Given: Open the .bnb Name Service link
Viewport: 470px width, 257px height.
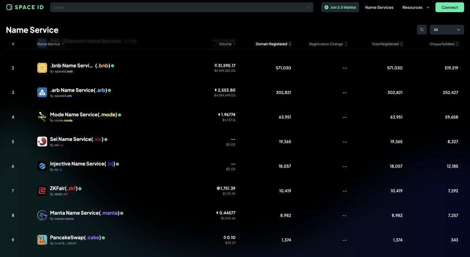Looking at the screenshot, I should tap(80, 65).
